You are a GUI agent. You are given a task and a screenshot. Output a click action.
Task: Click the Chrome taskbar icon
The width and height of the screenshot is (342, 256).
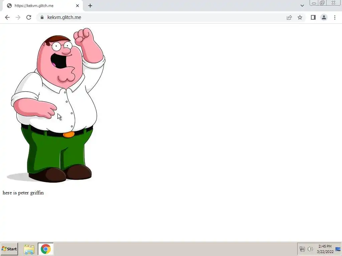45,249
